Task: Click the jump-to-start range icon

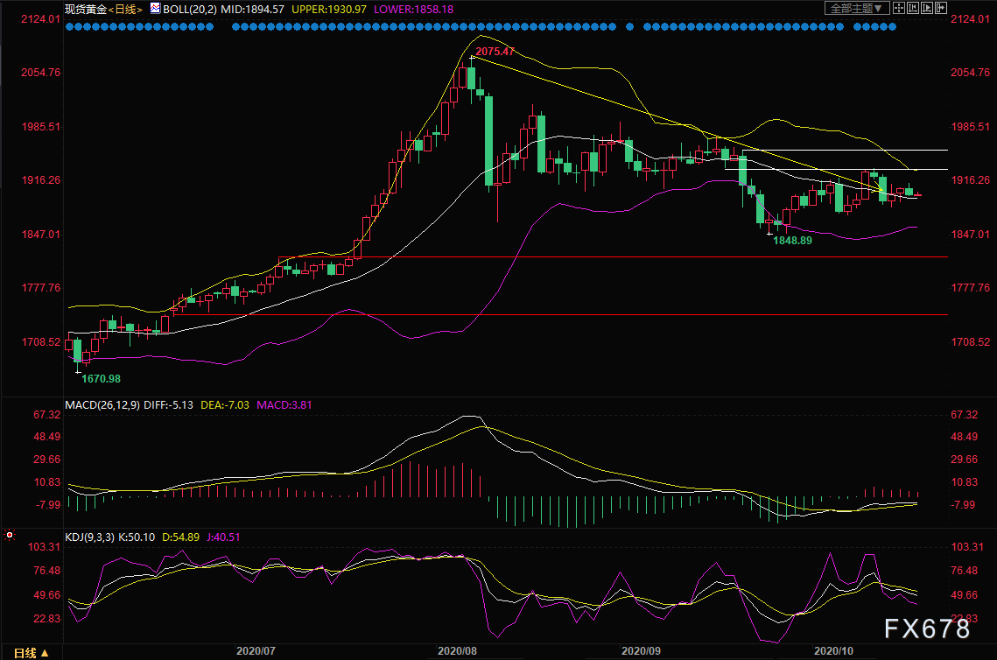Action: point(913,8)
